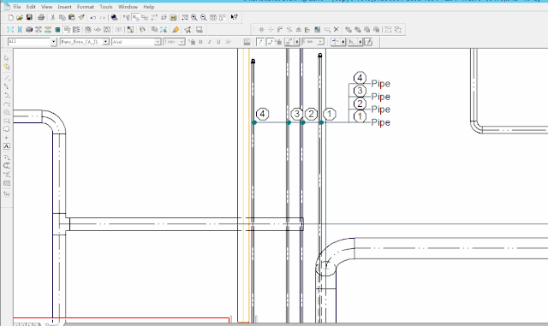
Task: Toggle underline text formatting
Action: tap(218, 42)
